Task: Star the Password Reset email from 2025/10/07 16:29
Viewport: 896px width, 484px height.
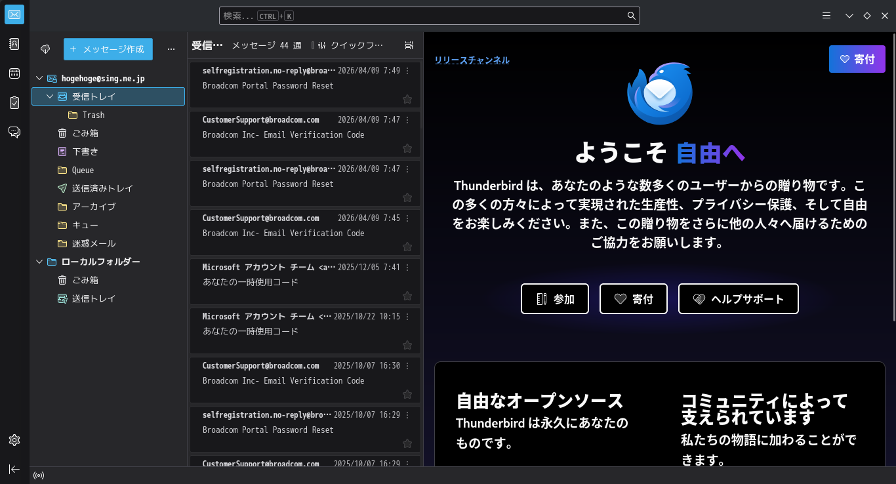Action: 407,443
